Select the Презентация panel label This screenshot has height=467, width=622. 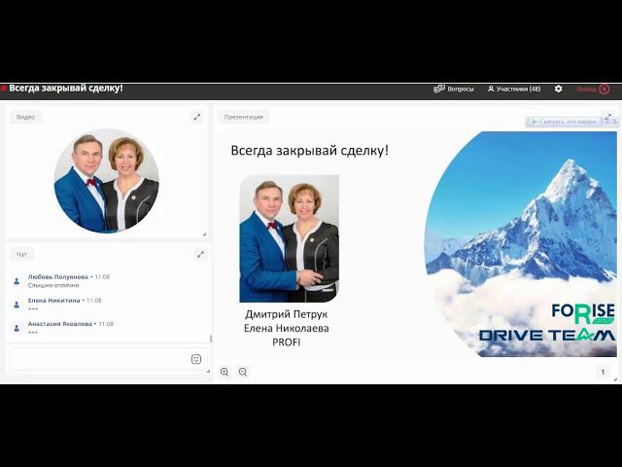coord(244,117)
